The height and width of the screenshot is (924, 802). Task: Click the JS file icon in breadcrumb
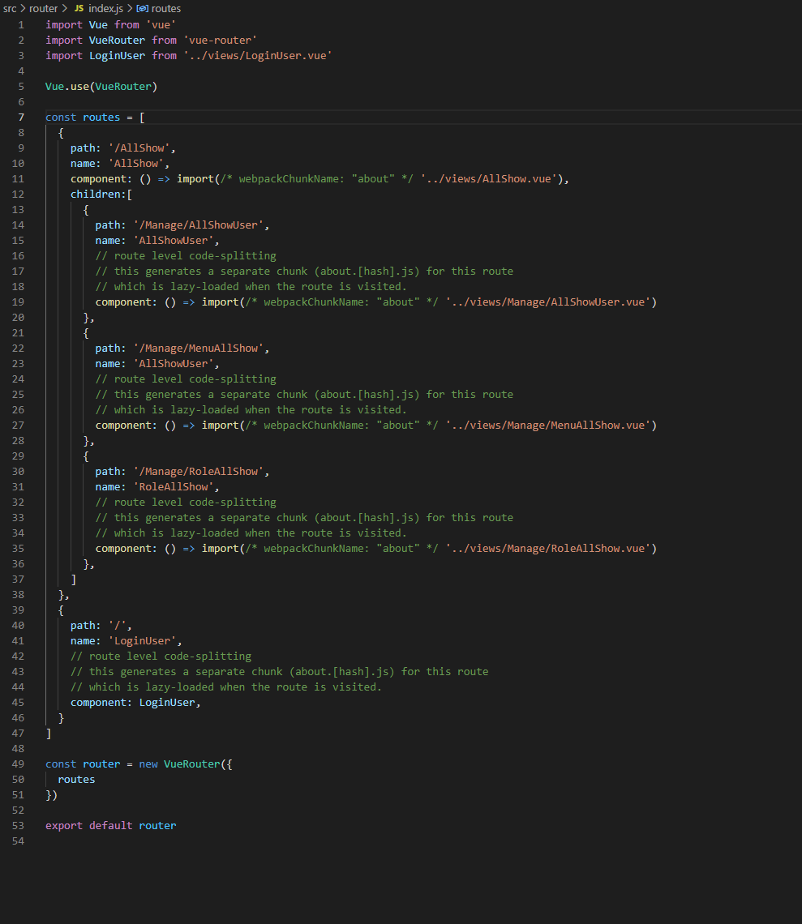79,8
